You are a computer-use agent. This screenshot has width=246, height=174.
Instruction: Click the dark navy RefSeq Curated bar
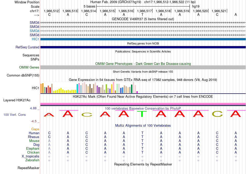tap(143, 47)
